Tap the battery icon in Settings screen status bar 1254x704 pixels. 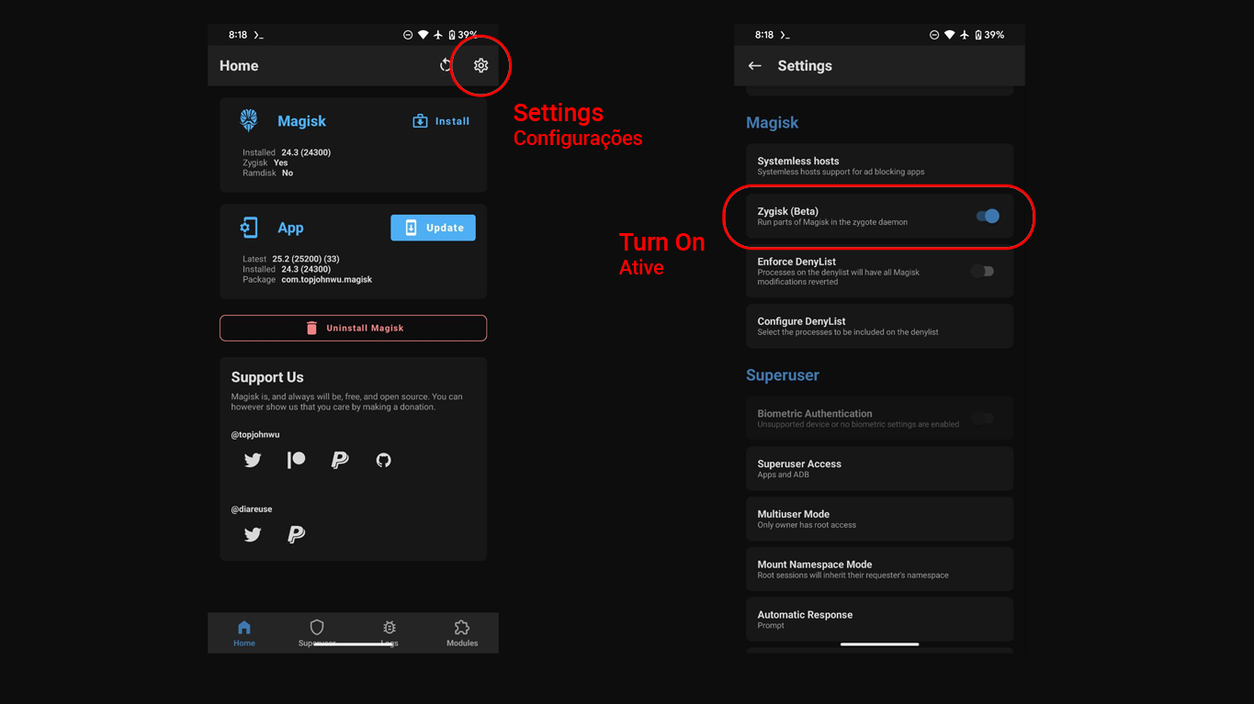[x=978, y=35]
